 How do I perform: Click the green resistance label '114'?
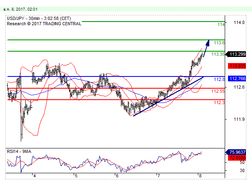coord(221,24)
